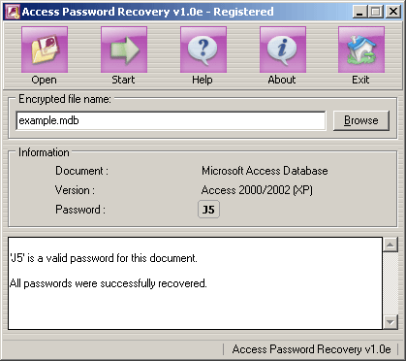This screenshot has width=406, height=361.
Task: Show About info bubble icon
Action: pyautogui.click(x=283, y=49)
